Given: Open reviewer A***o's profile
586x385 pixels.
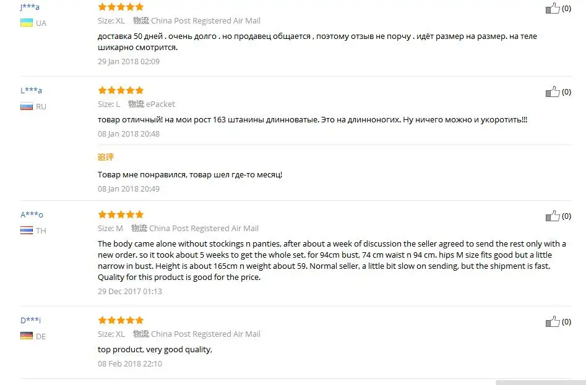Looking at the screenshot, I should pos(32,214).
